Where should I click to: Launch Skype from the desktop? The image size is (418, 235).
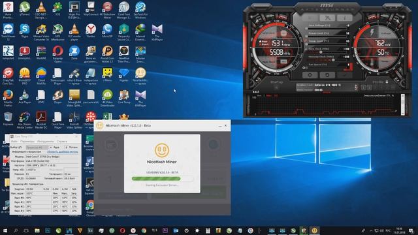[x=25, y=31]
